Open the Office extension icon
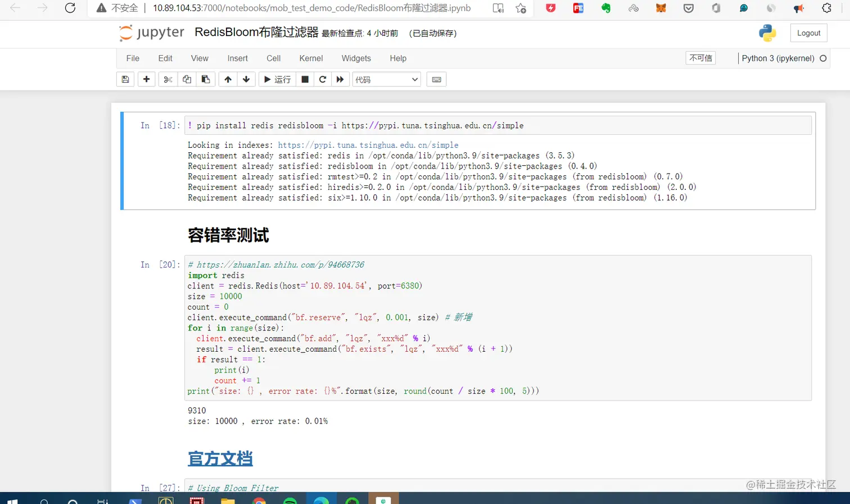The image size is (850, 504). pos(716,8)
